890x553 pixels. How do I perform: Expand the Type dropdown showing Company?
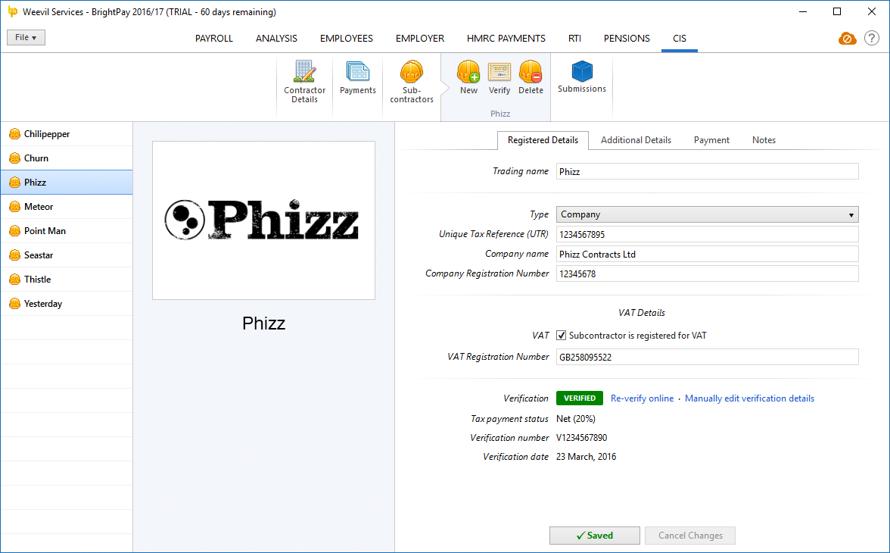point(707,214)
